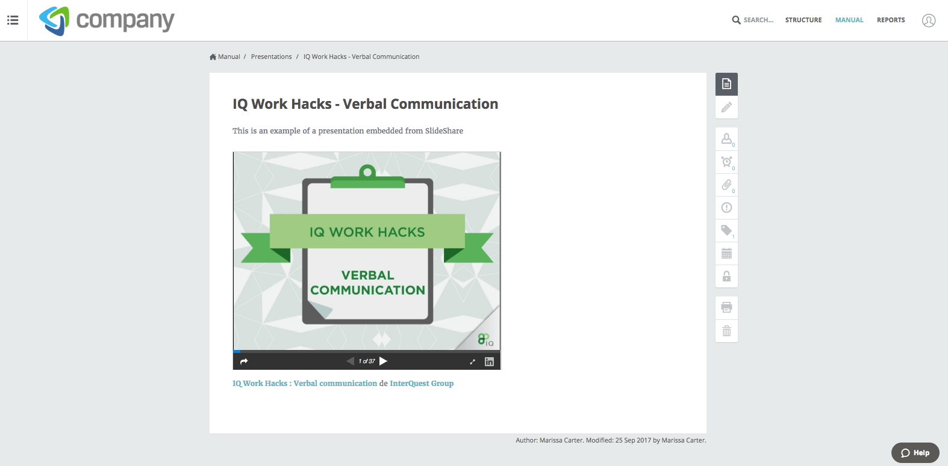Click IQ Work Hacks breadcrumb entry
Viewport: 948px width, 466px height.
click(361, 57)
